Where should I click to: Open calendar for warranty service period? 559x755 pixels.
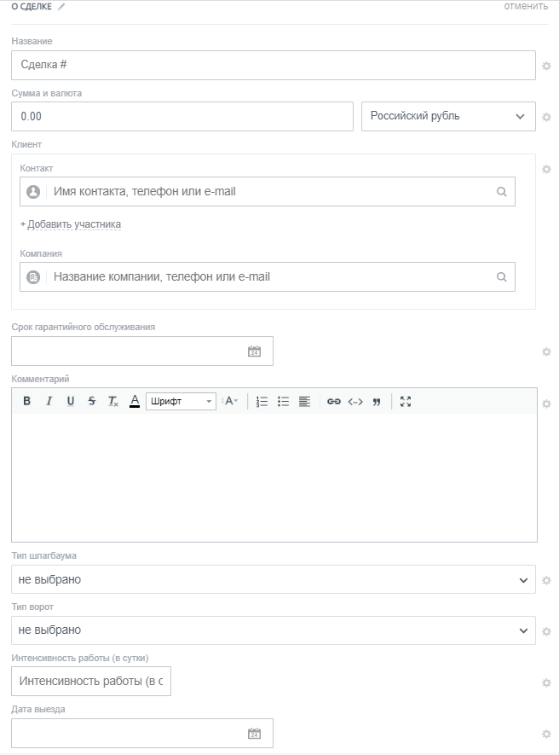(254, 351)
